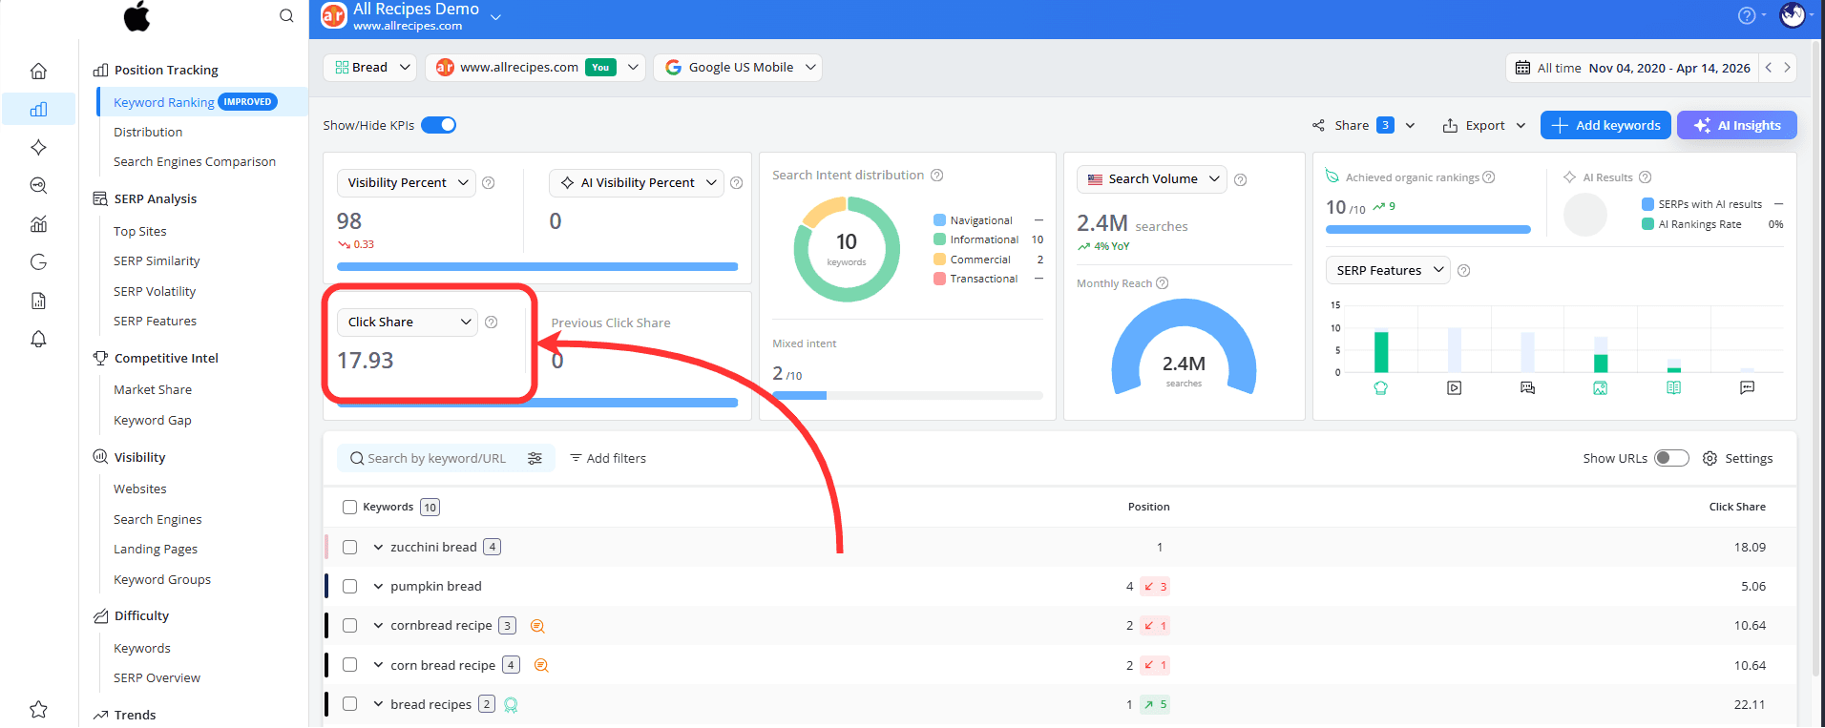Open the sparkle AI icon in left rail

pyautogui.click(x=38, y=147)
